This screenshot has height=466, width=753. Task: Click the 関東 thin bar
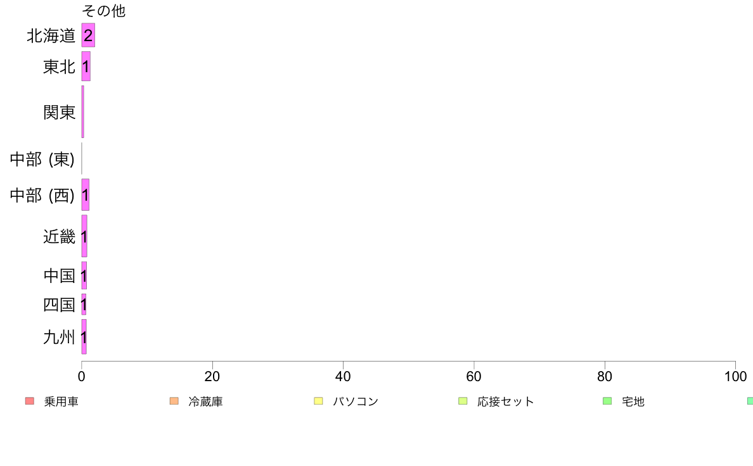82,112
